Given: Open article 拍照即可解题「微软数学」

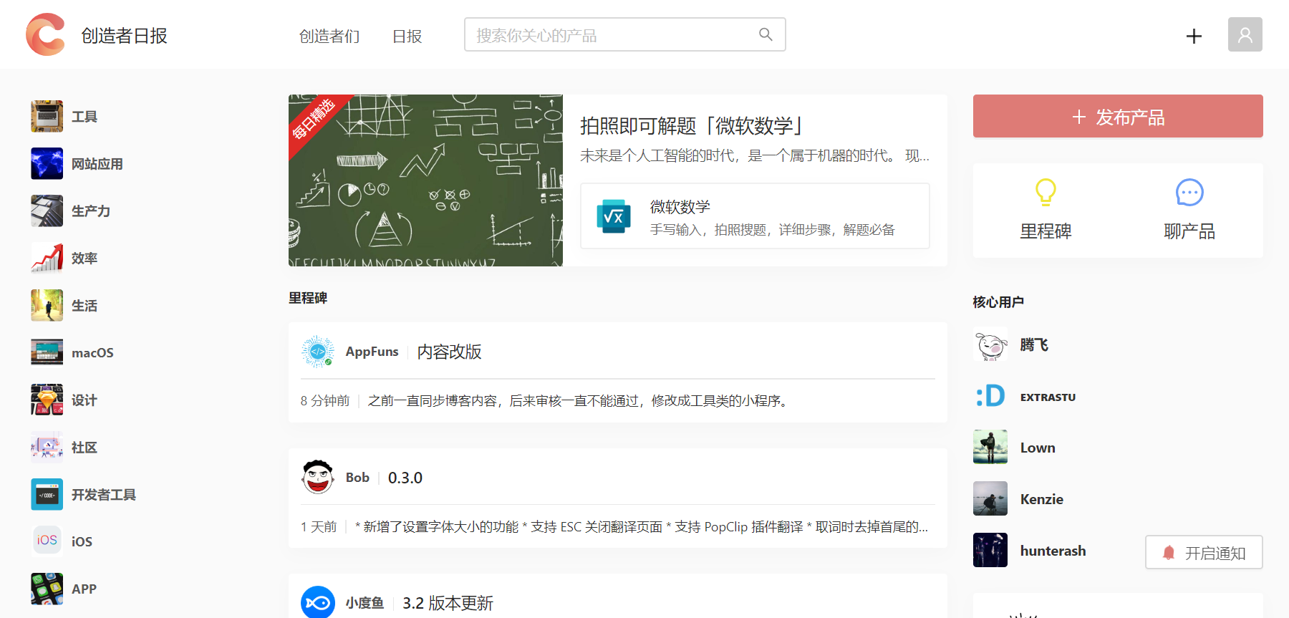Looking at the screenshot, I should [x=690, y=126].
